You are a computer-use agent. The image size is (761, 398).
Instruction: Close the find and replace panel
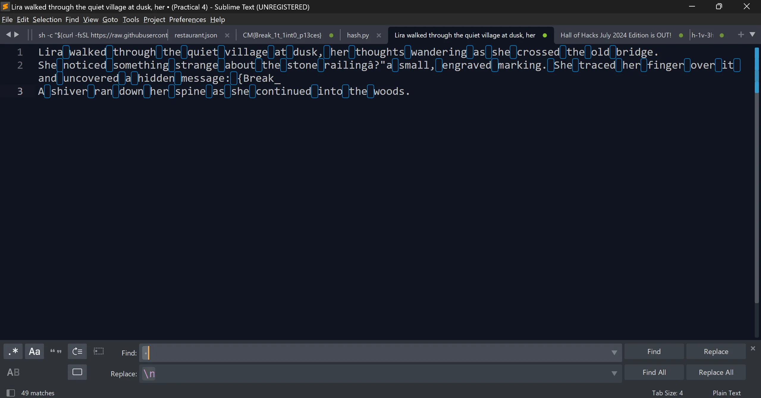(x=753, y=348)
